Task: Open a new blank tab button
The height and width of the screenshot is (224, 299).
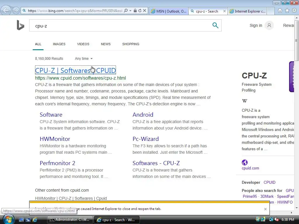Action: (271, 11)
